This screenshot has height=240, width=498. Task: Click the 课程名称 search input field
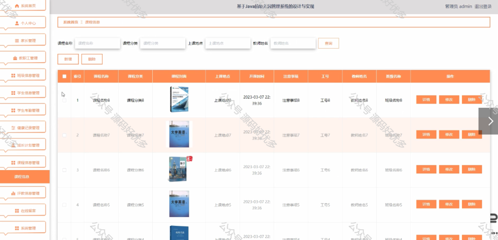[x=97, y=43]
